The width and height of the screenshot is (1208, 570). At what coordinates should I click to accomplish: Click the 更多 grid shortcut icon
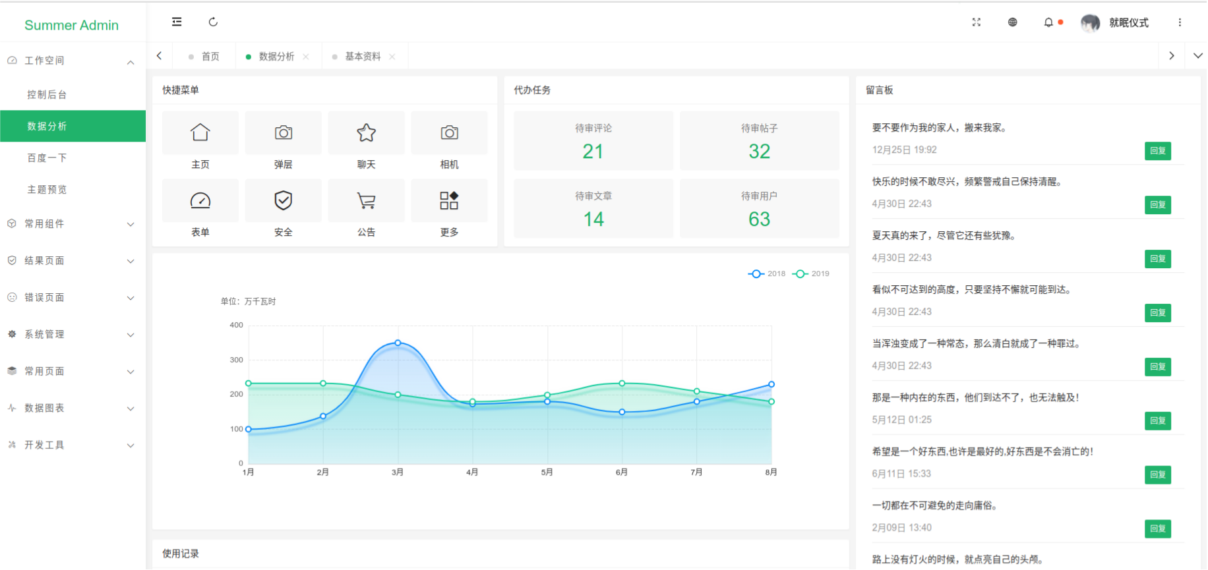[449, 200]
